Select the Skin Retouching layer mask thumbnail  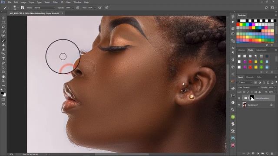coord(252,98)
